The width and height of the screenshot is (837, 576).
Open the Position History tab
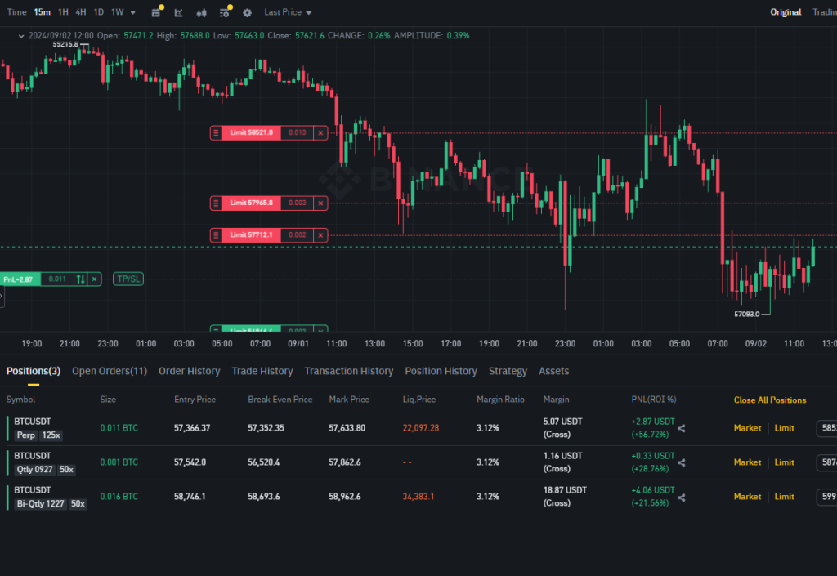pyautogui.click(x=441, y=371)
